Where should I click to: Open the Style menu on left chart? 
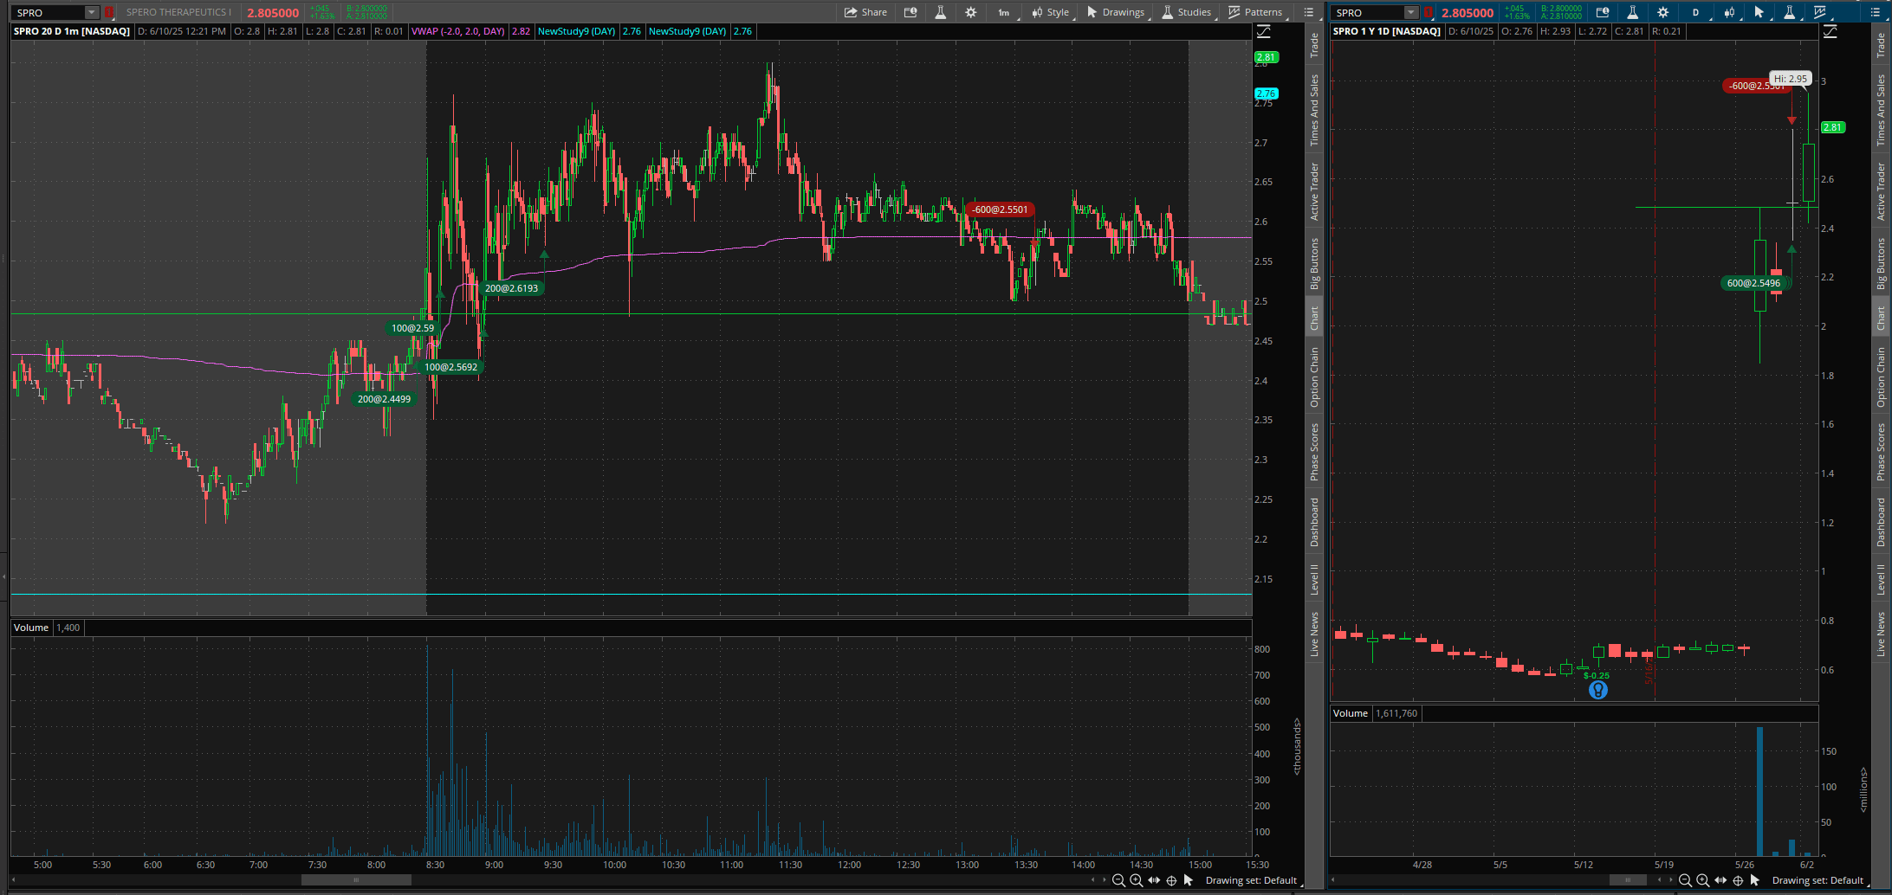coord(1050,12)
